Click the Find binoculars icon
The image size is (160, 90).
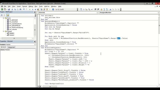tap(20, 9)
